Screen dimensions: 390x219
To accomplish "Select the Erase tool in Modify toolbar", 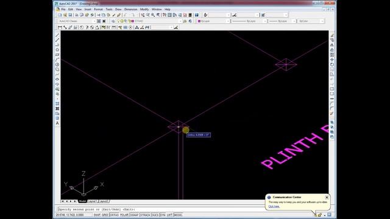I will [x=332, y=35].
